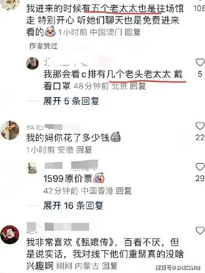Reply to the 中国澳门 comment
The height and width of the screenshot is (273, 205).
[x=133, y=32]
